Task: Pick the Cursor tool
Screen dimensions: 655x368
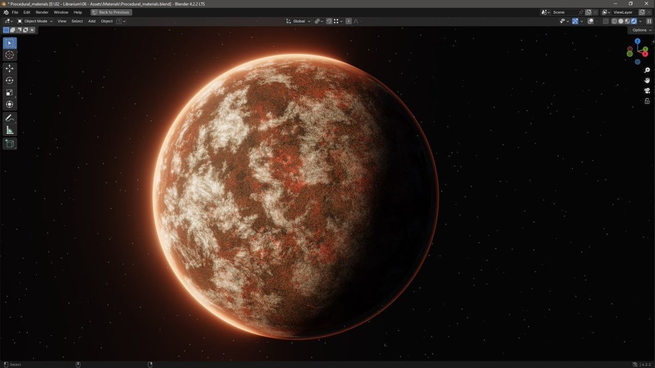Action: pyautogui.click(x=9, y=55)
